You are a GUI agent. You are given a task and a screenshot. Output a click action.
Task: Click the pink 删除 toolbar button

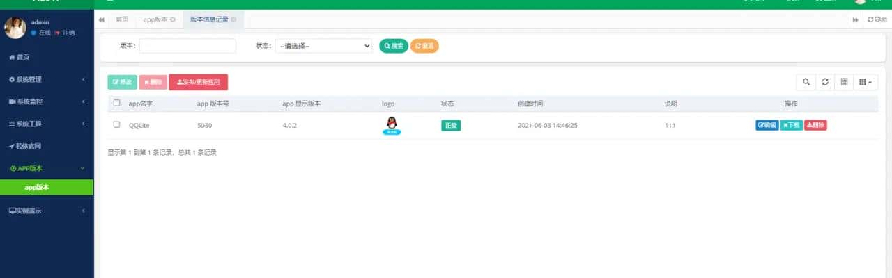153,82
